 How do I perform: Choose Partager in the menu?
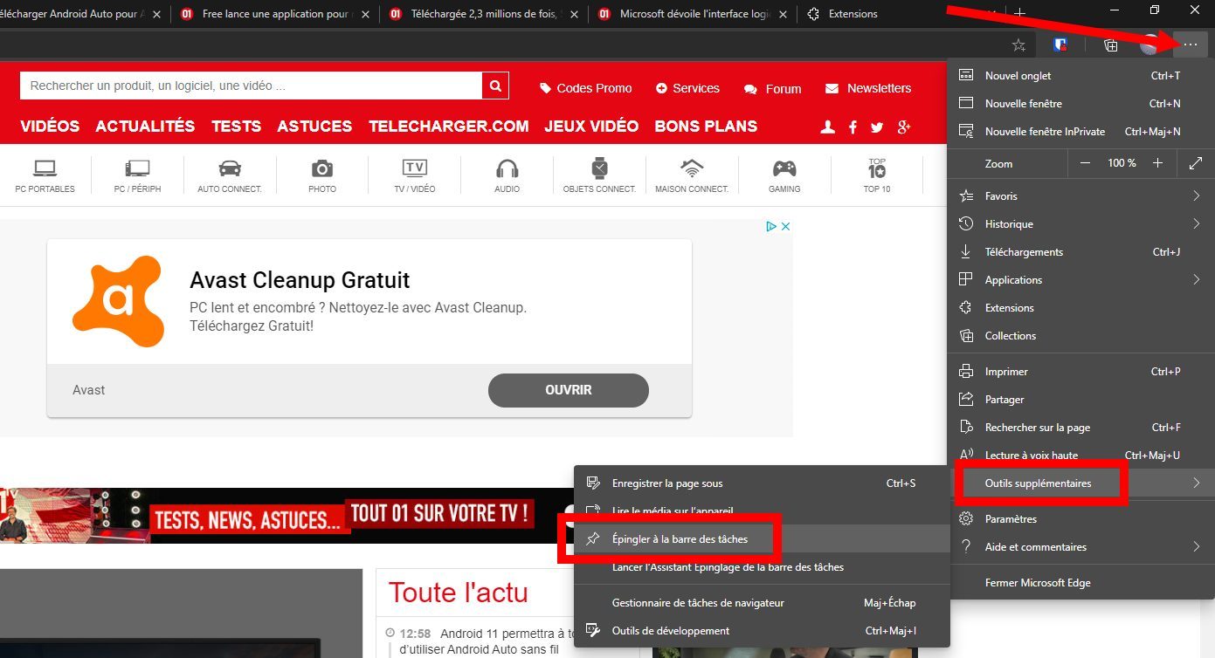(x=1080, y=400)
